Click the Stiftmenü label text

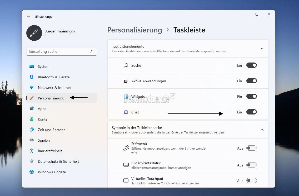139,144
